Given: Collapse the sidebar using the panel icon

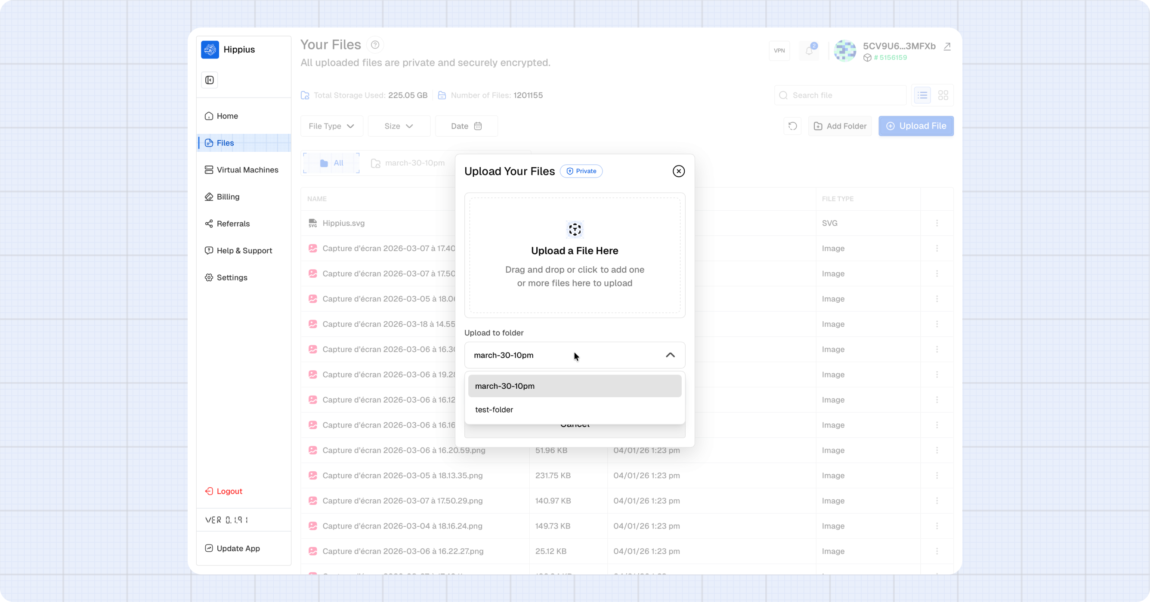Looking at the screenshot, I should [209, 80].
